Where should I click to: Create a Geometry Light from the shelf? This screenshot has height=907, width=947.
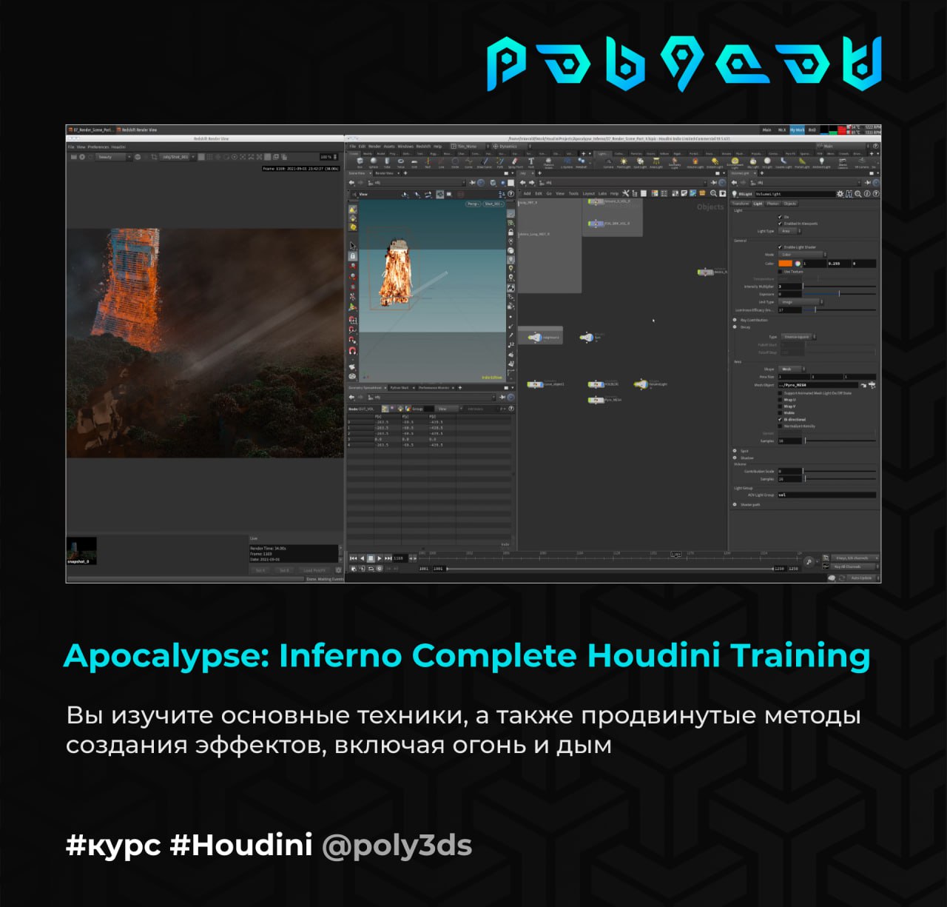click(675, 164)
